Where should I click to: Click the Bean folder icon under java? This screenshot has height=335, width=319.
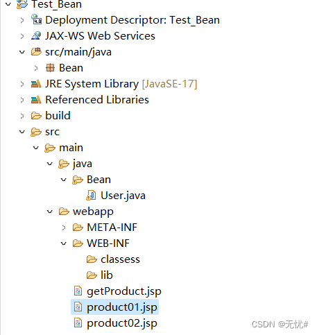(78, 180)
